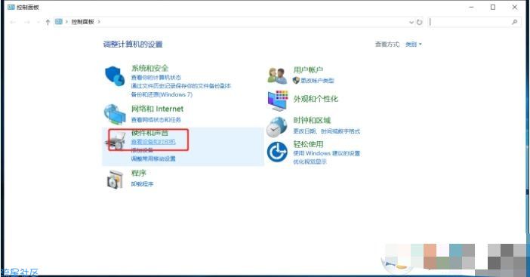
Task: Open the 网络和 Internet heading link
Action: pos(157,109)
